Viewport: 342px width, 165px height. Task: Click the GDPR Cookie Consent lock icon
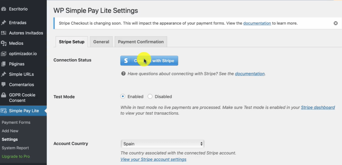point(4,95)
